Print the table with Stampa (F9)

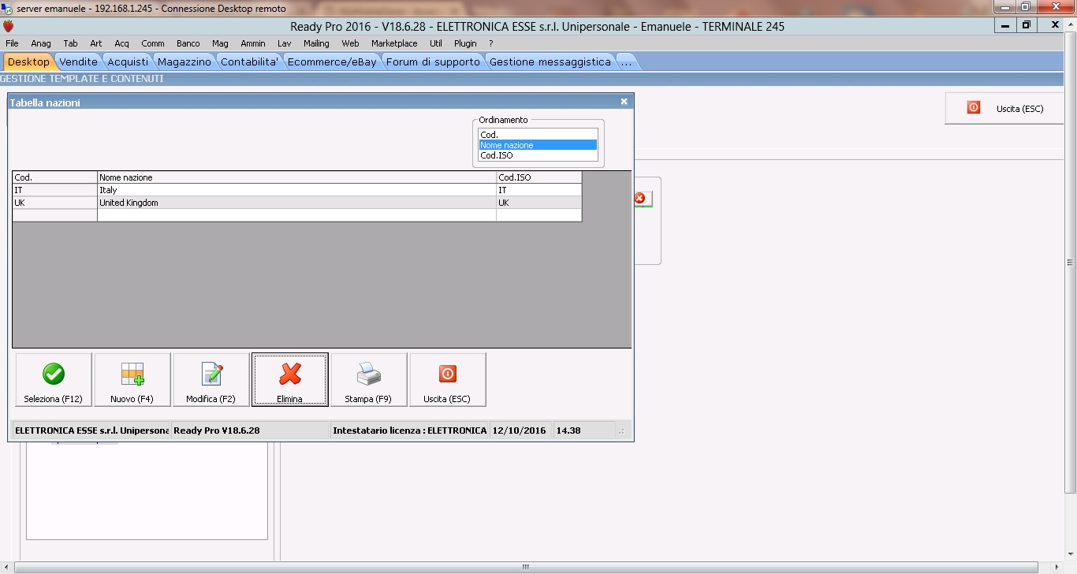369,379
